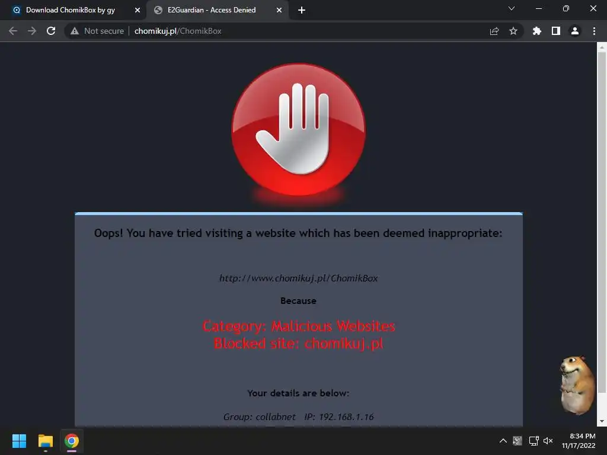
Task: Share this page via share icon
Action: click(x=494, y=31)
